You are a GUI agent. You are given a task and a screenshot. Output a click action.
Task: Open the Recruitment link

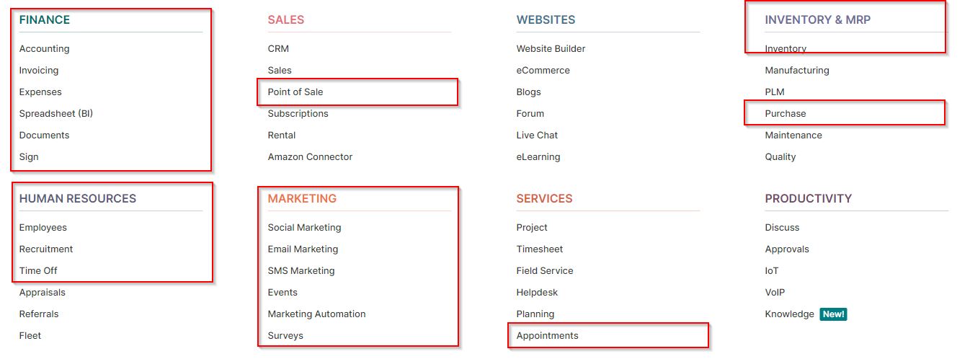[x=46, y=249]
